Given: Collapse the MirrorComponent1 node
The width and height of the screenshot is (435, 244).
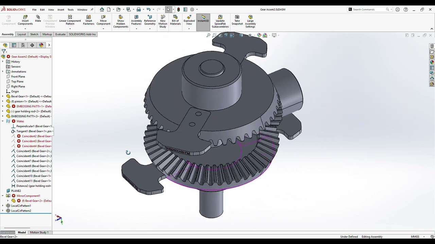Looking at the screenshot, I should click(x=3, y=196).
